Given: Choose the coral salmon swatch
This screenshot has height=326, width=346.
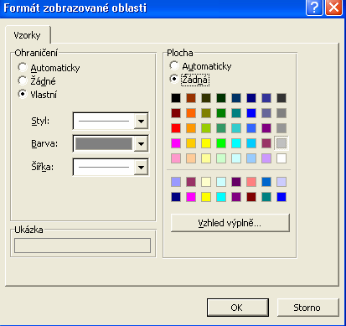Looking at the screenshot, I should pos(251,182).
